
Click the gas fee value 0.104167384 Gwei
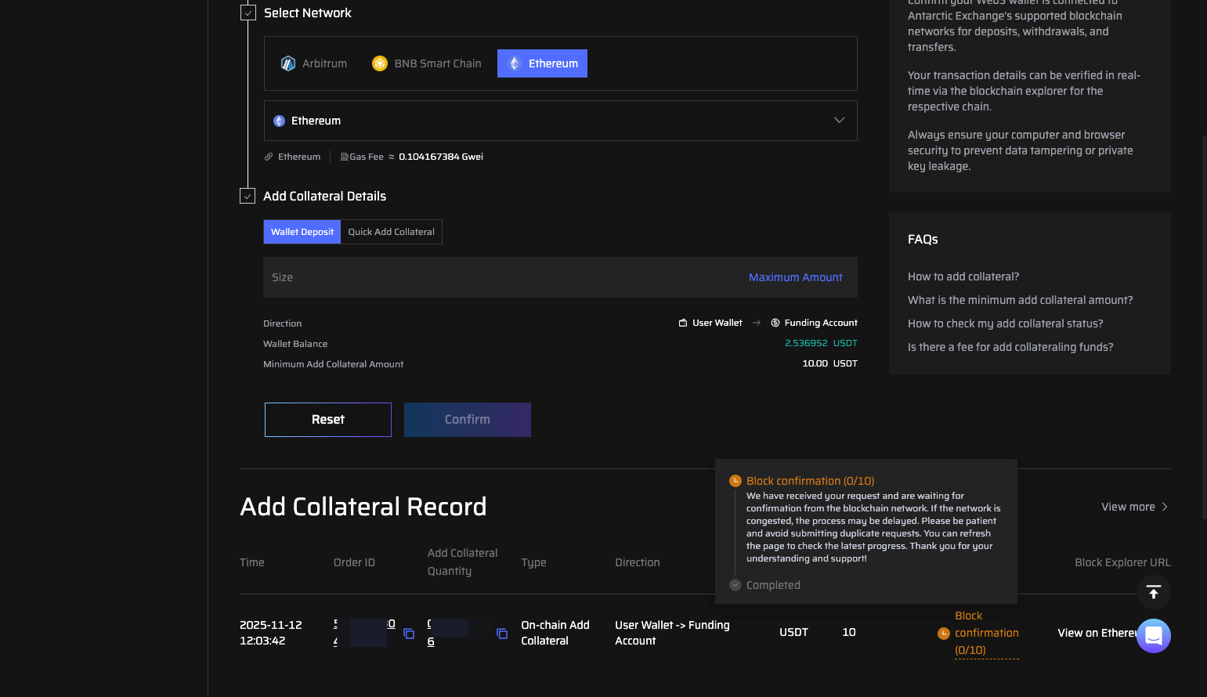pyautogui.click(x=441, y=157)
